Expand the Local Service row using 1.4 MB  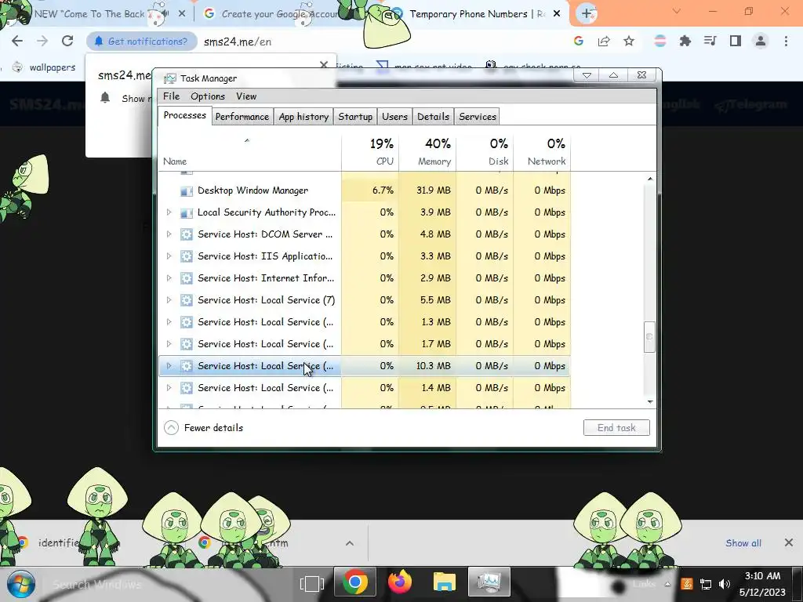(169, 388)
